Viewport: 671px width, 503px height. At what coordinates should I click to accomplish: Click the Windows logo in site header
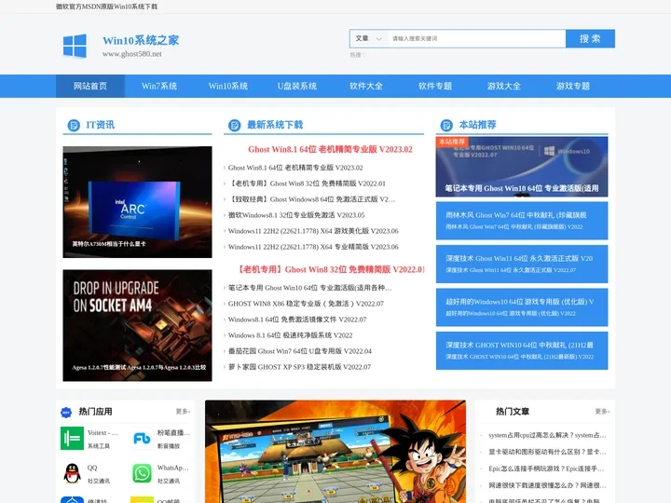(x=75, y=46)
